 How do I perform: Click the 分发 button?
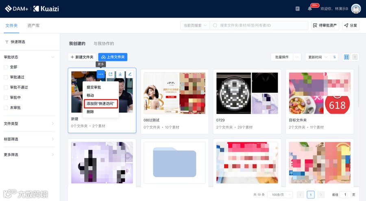pyautogui.click(x=351, y=26)
